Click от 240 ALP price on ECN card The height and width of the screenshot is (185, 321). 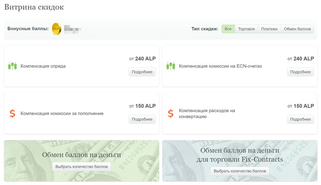pos(301,59)
